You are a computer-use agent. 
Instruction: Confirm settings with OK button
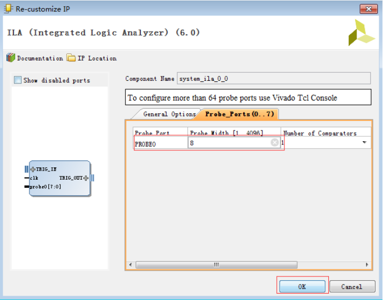coord(302,286)
